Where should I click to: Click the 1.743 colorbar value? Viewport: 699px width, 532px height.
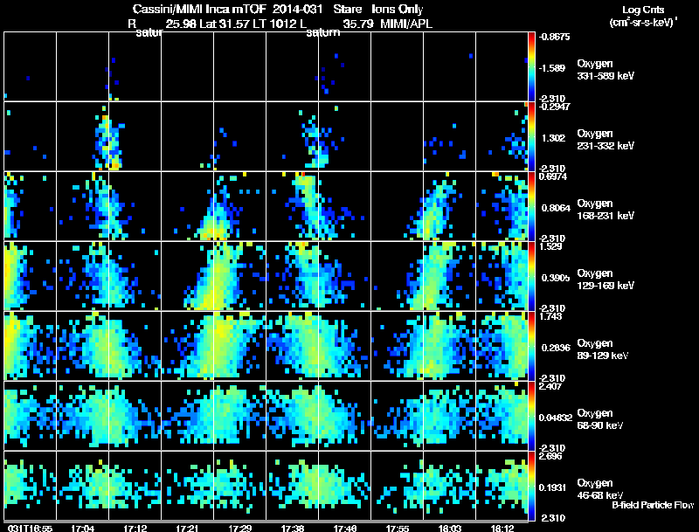point(550,316)
